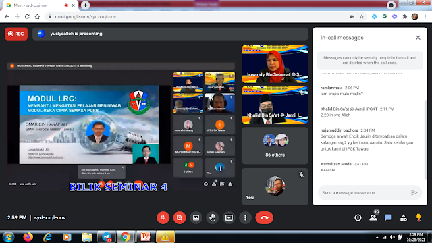This screenshot has height=243, width=432.
Task: Open a new Chrome tab
Action: 85,5
